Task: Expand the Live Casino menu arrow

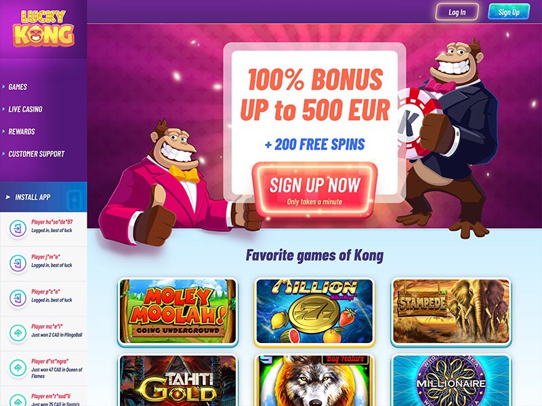Action: coord(3,109)
